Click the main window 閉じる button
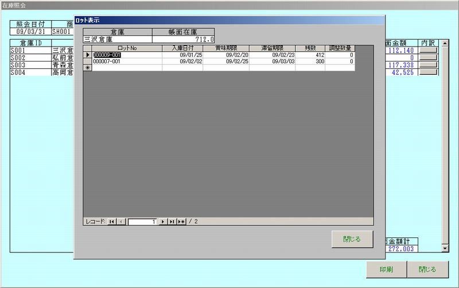The width and height of the screenshot is (459, 288). coord(427,269)
